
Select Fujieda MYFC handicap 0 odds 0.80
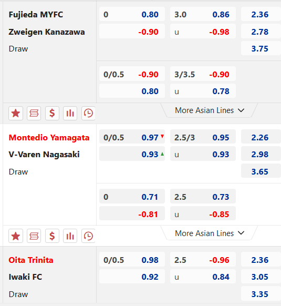pos(132,14)
